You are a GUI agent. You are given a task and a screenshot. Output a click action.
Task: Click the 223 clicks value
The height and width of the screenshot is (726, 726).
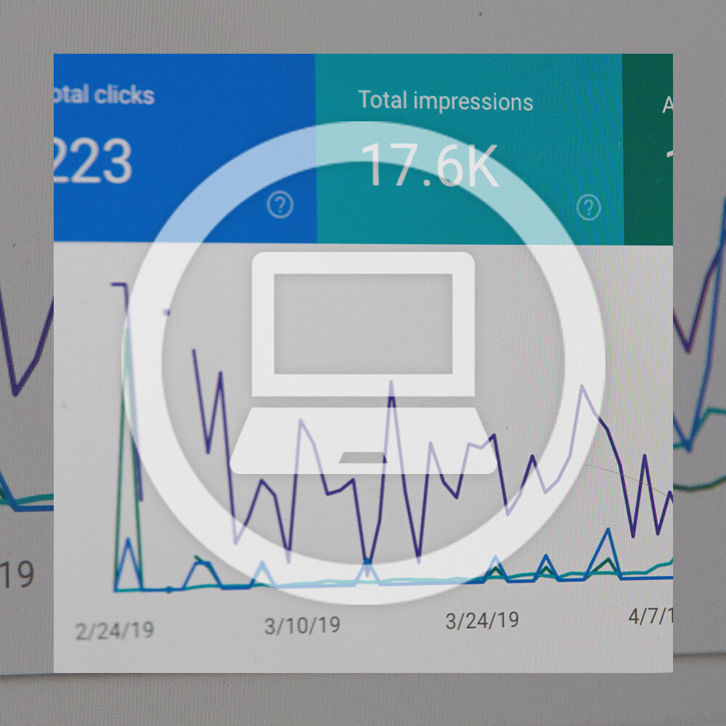93,161
